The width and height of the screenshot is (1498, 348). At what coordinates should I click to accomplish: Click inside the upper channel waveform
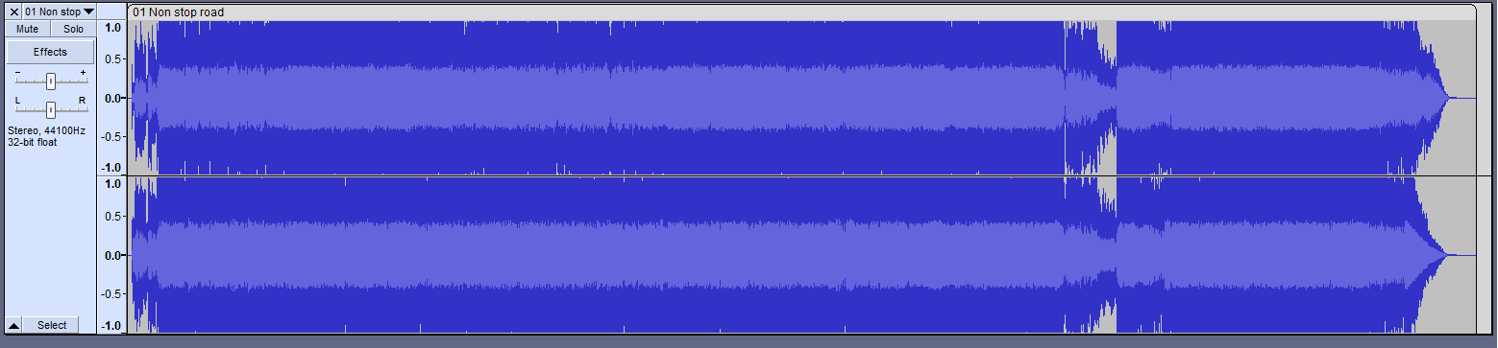point(801,98)
